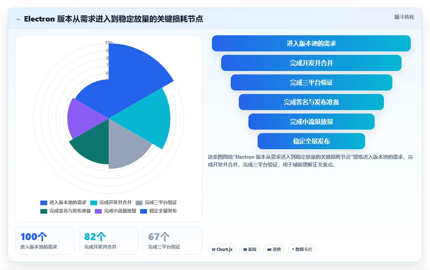Toggle the 完成签名与发布准备 legend item

coord(66,211)
